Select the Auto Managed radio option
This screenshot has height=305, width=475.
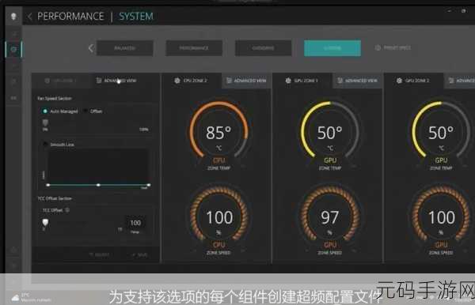click(45, 111)
